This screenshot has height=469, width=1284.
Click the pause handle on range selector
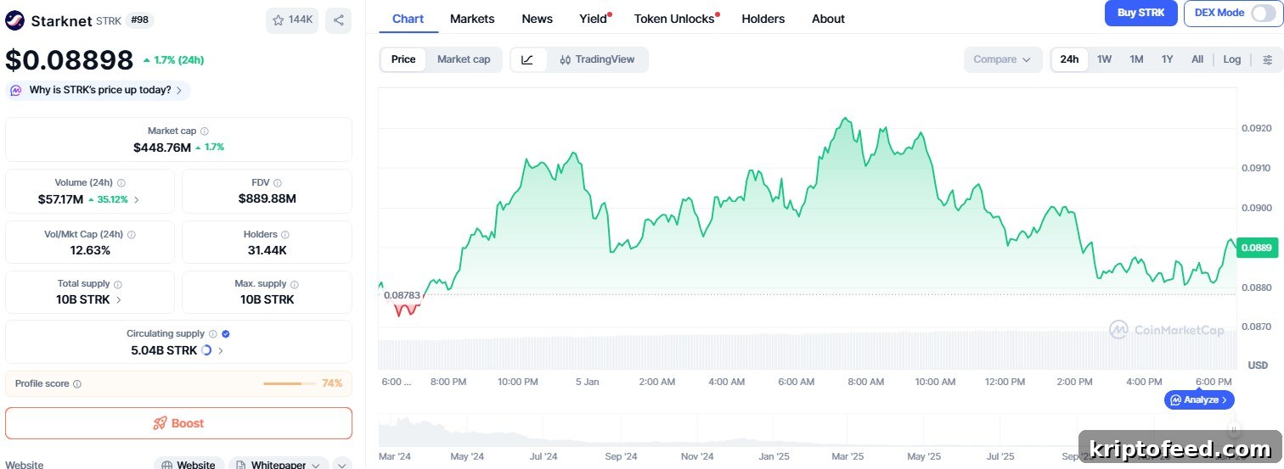point(1233,430)
